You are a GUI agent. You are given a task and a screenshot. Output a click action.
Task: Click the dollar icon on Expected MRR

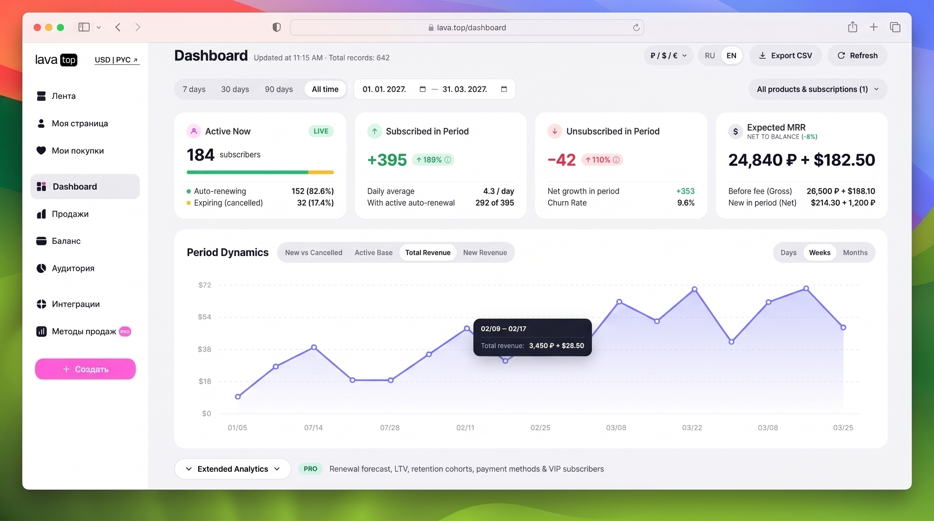tap(735, 132)
